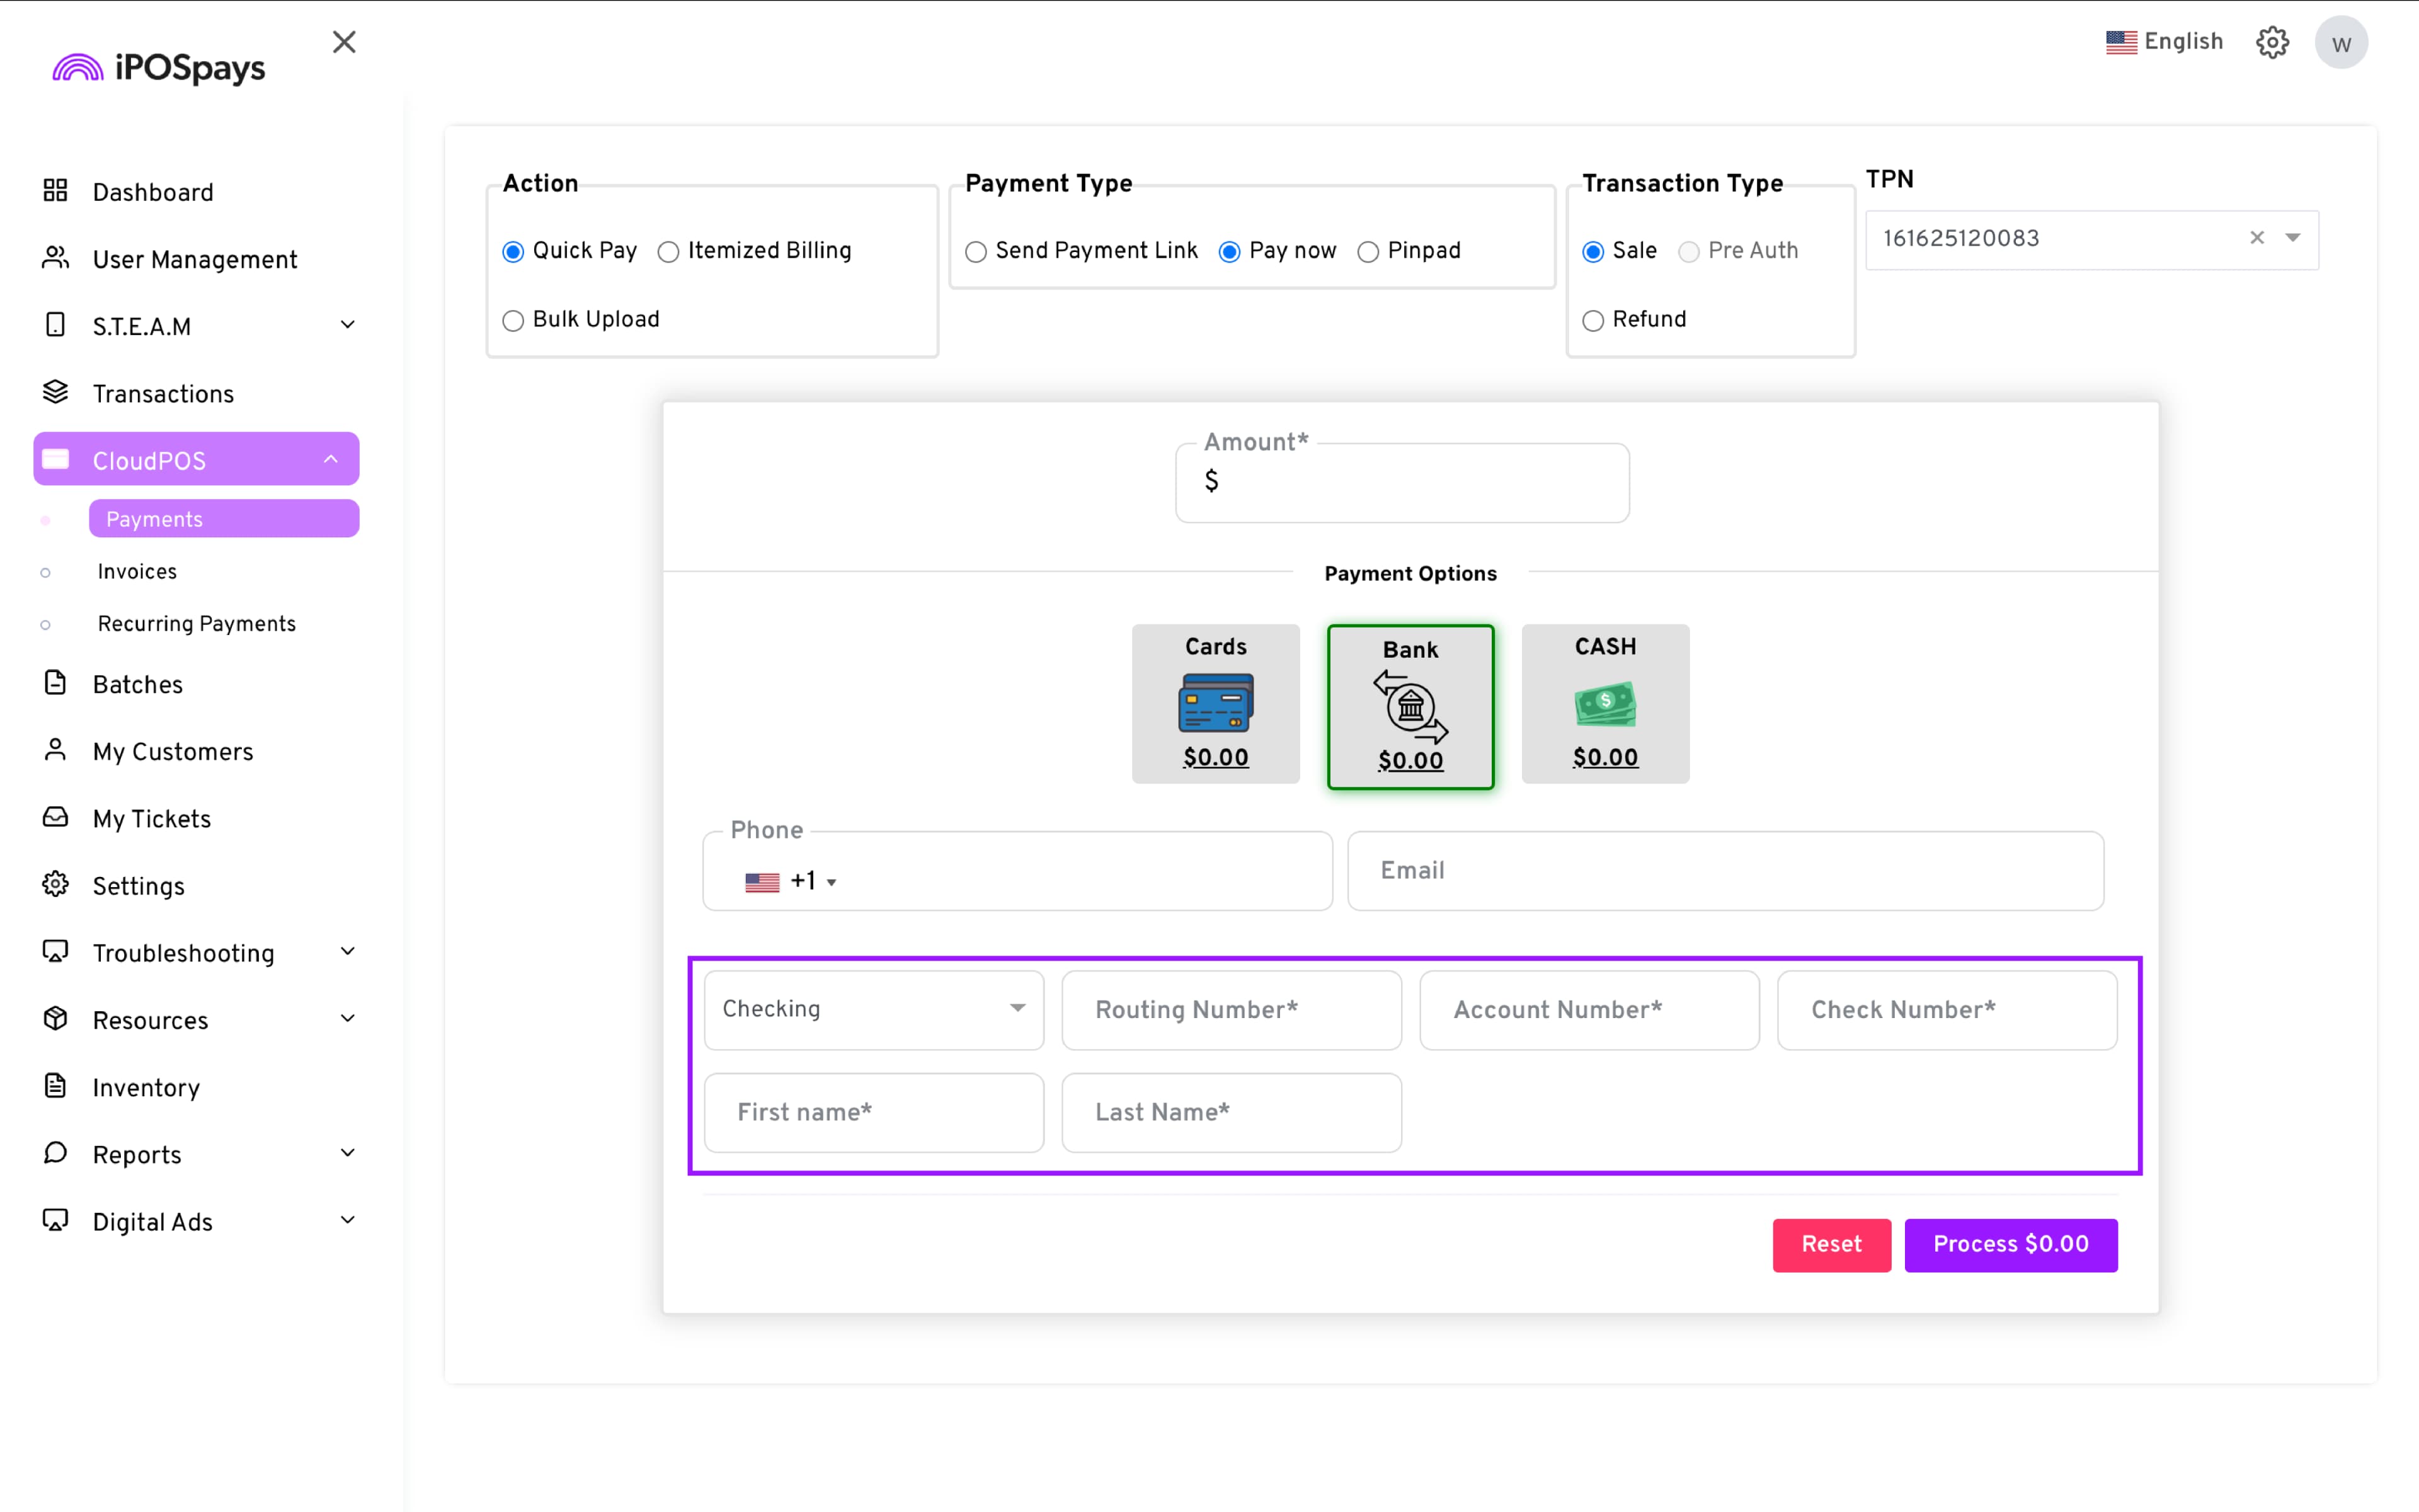Click the Dashboard grid icon in sidebar

click(x=56, y=191)
